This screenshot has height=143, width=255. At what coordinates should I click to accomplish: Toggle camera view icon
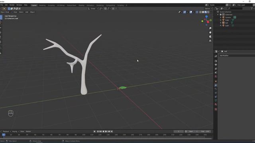point(210,37)
